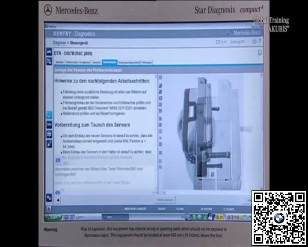Click the running-man exit icon in the bottom status bar
308x247 pixels.
[49, 209]
